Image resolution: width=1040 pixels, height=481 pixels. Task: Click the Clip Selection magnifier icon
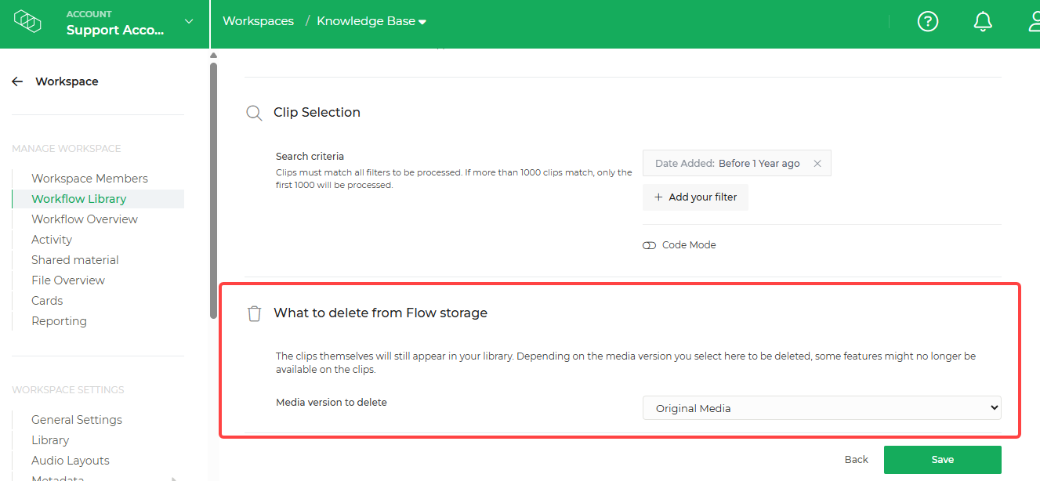[254, 113]
